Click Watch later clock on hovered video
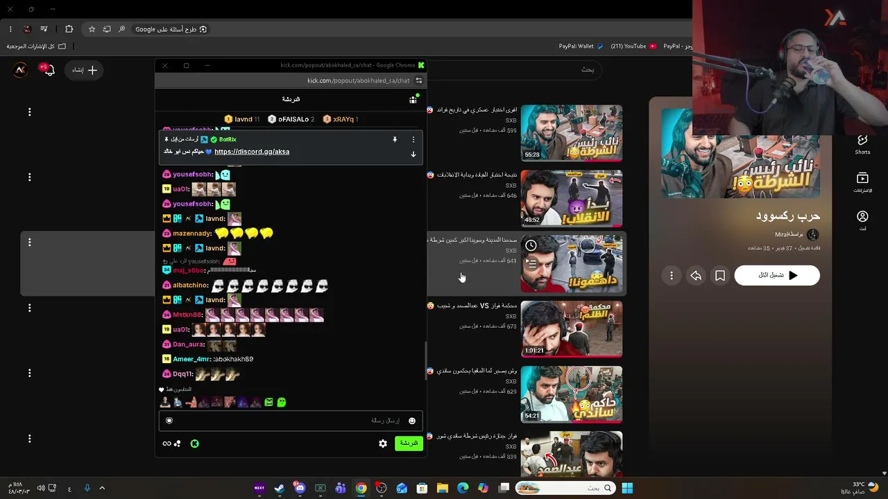This screenshot has height=499, width=888. click(531, 245)
